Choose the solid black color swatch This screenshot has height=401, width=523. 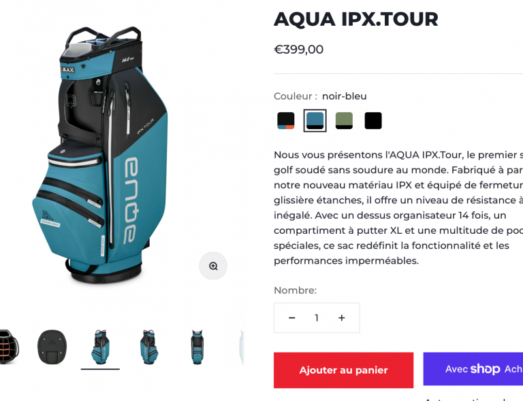373,120
